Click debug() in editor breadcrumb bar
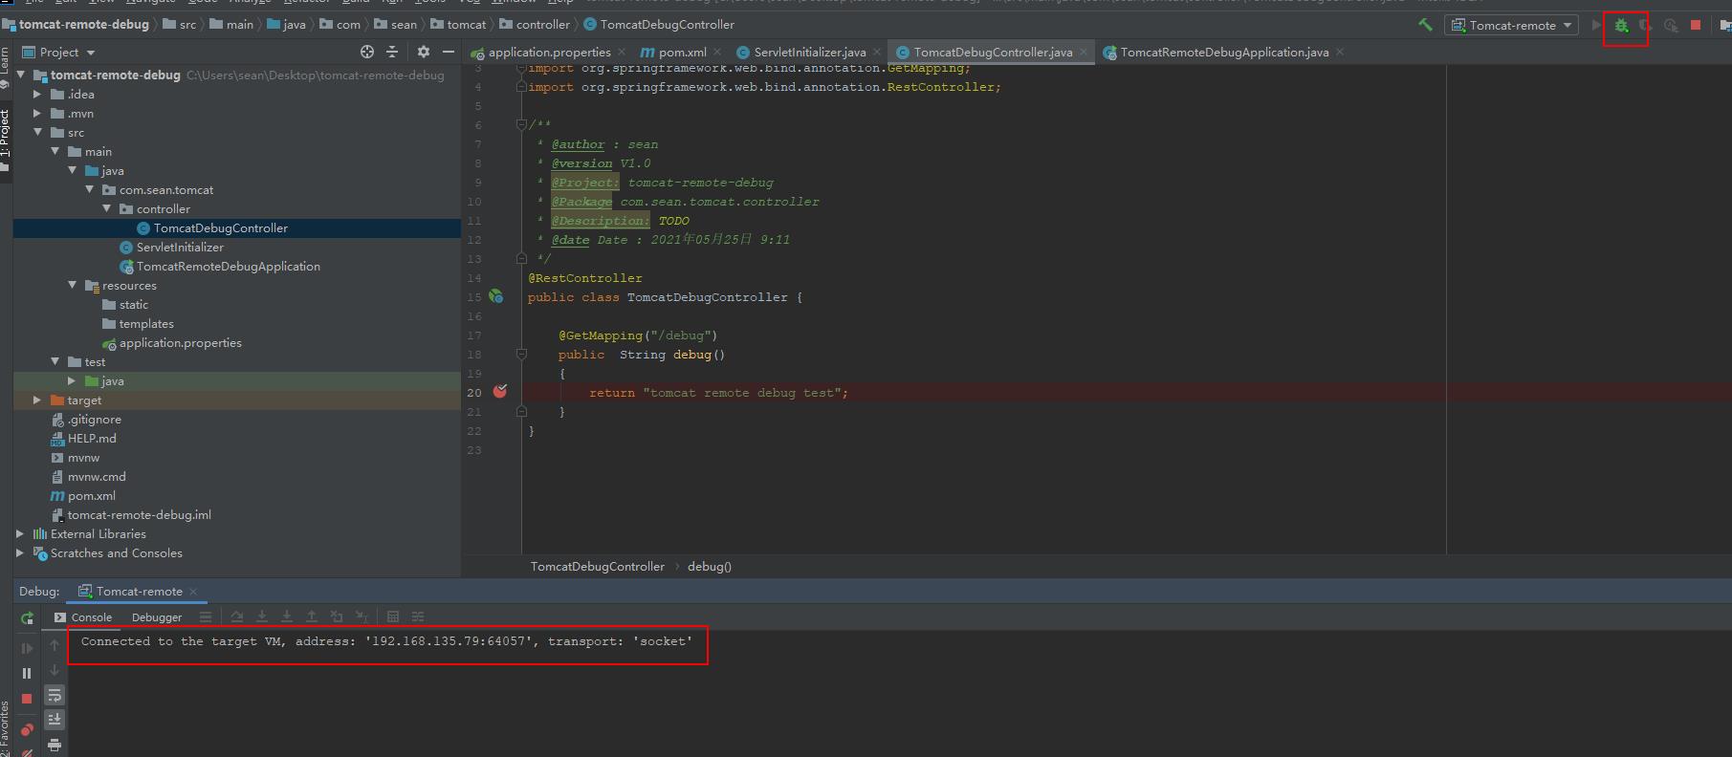The image size is (1732, 757). (710, 567)
